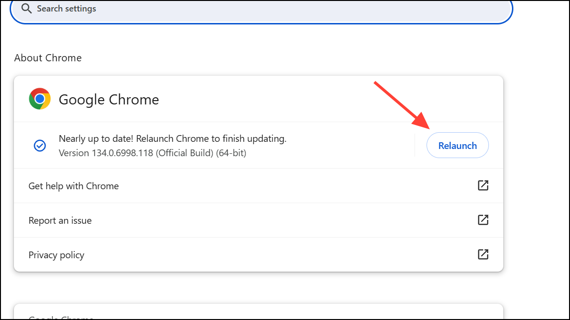Open the Report an issue row

(192, 220)
